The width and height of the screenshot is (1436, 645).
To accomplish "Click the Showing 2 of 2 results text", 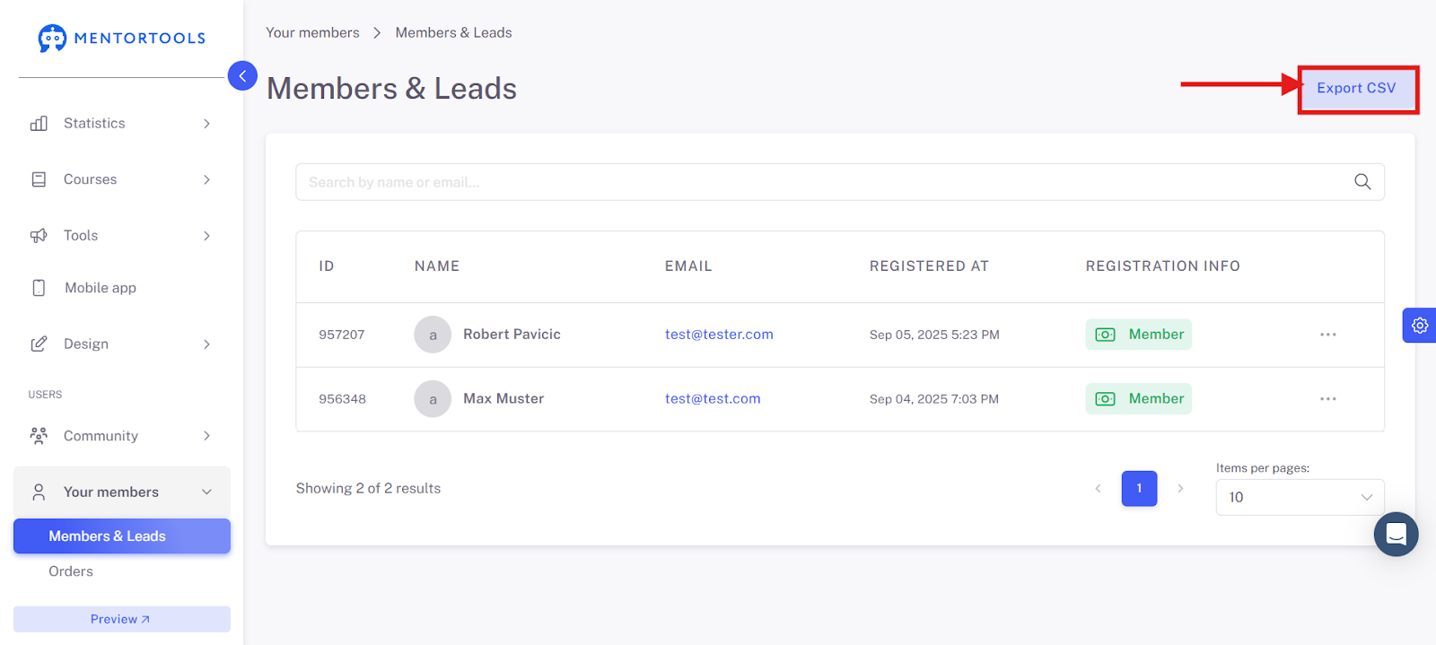I will 368,489.
